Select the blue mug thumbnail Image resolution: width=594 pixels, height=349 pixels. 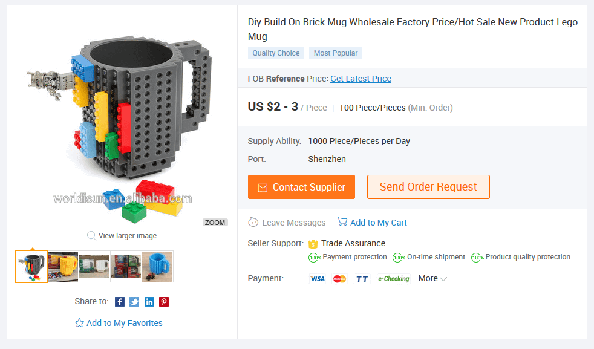coord(157,266)
